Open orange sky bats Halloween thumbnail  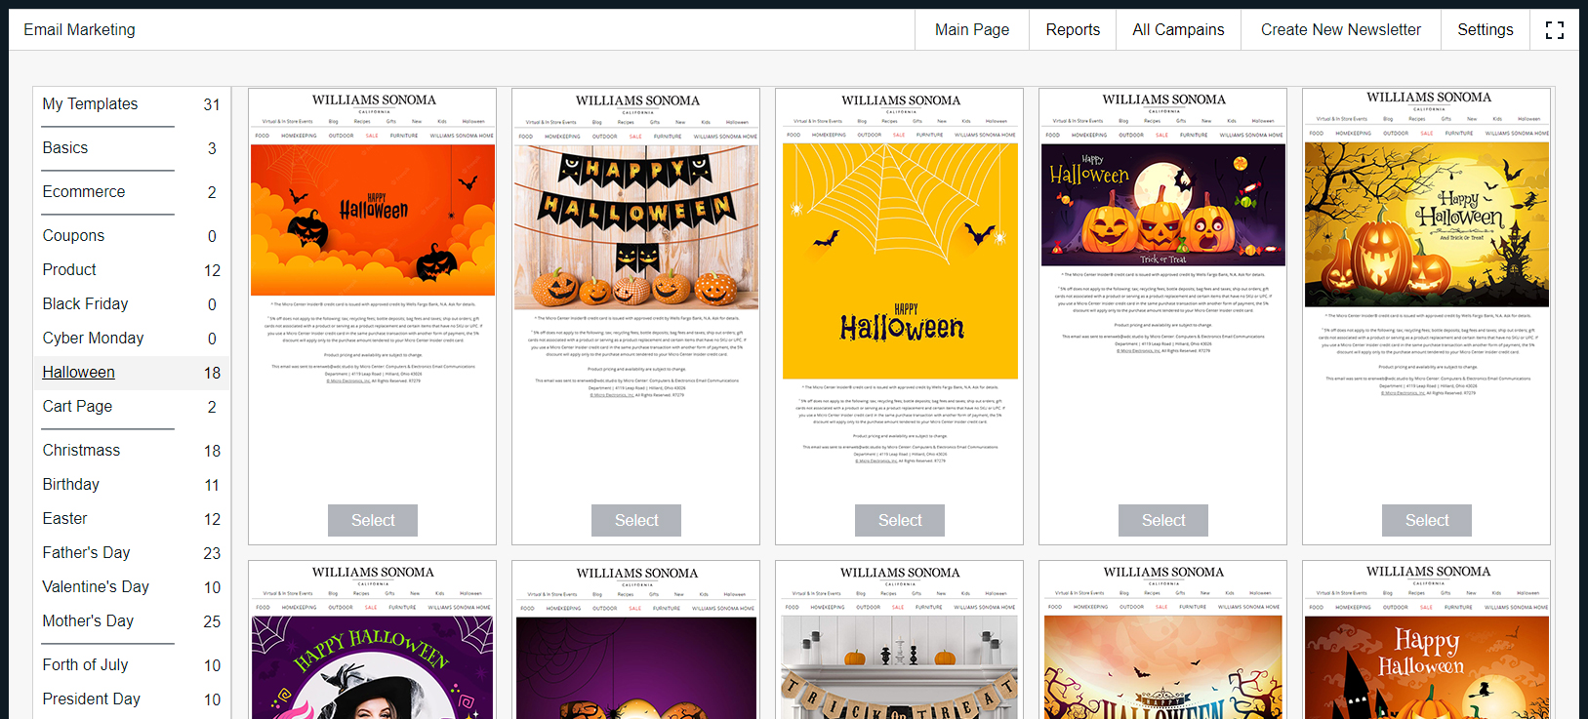1163,640
